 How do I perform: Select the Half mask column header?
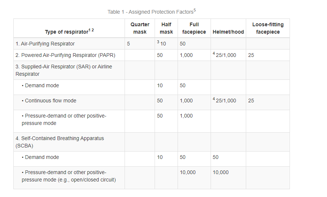pos(166,28)
